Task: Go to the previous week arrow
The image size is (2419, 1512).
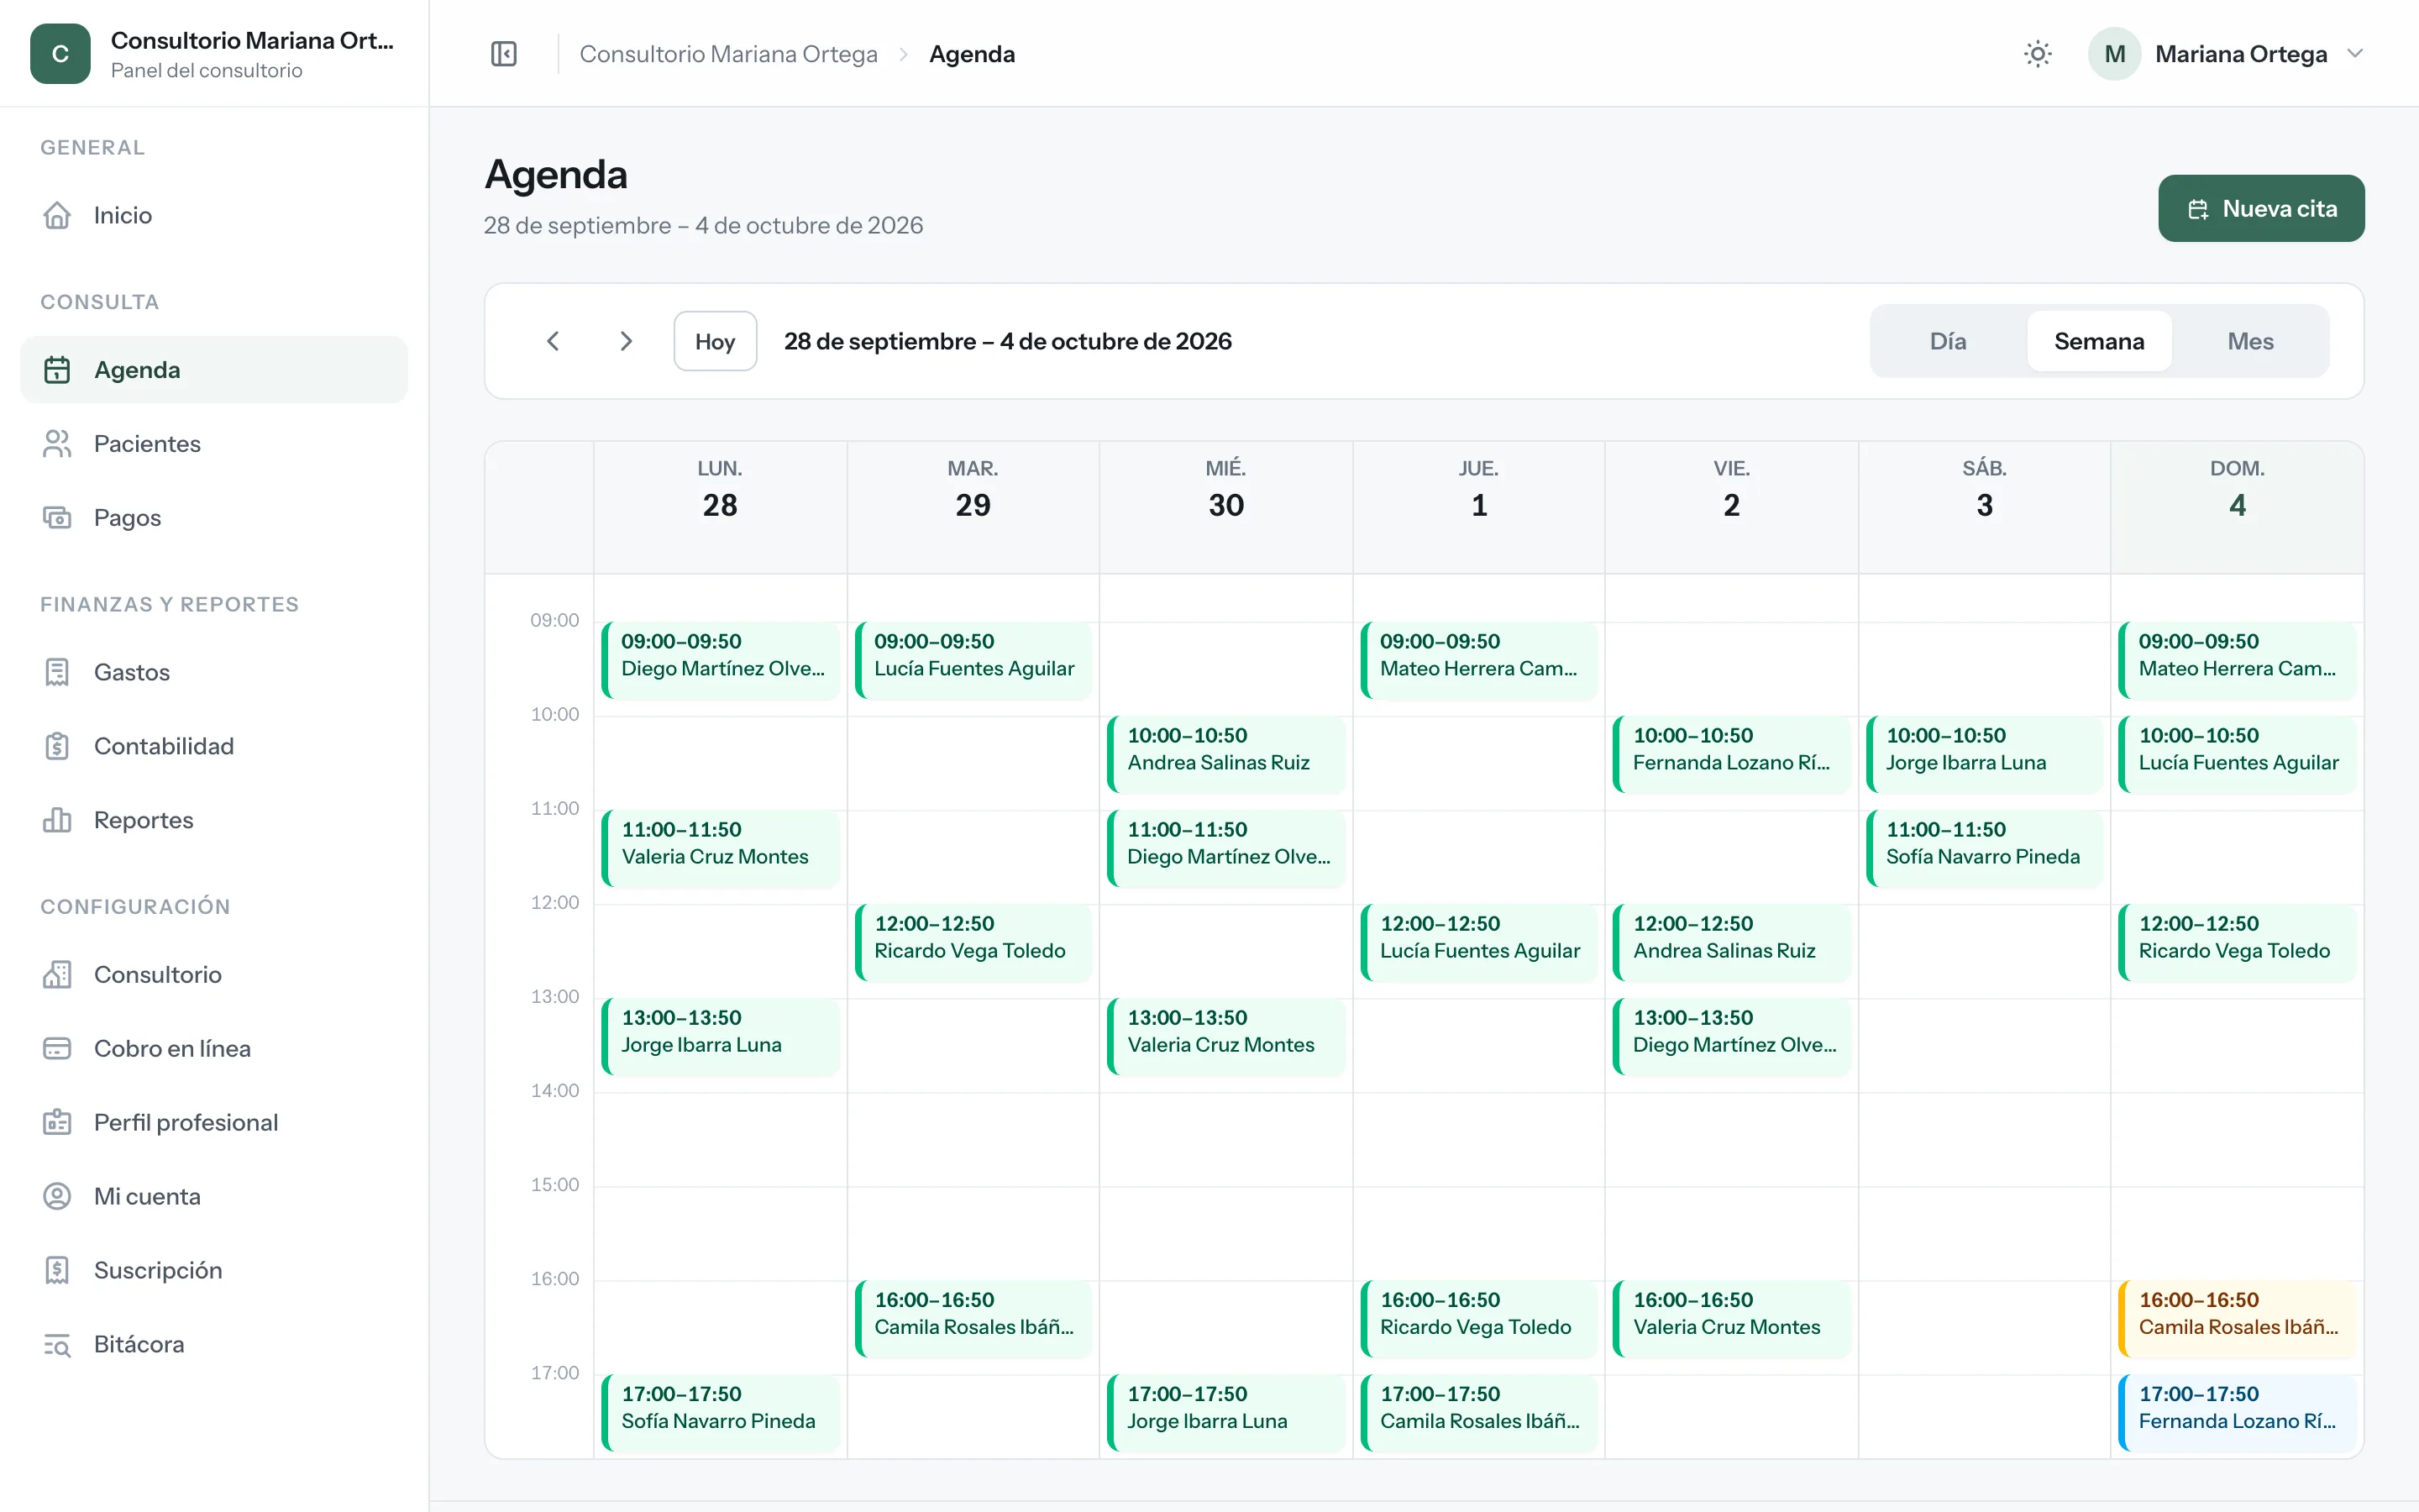Action: pos(553,341)
